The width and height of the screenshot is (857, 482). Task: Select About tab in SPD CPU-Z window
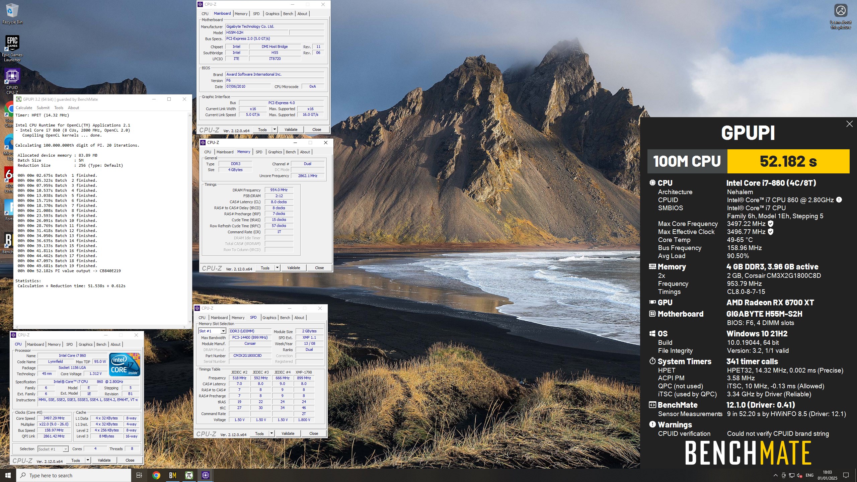point(299,318)
